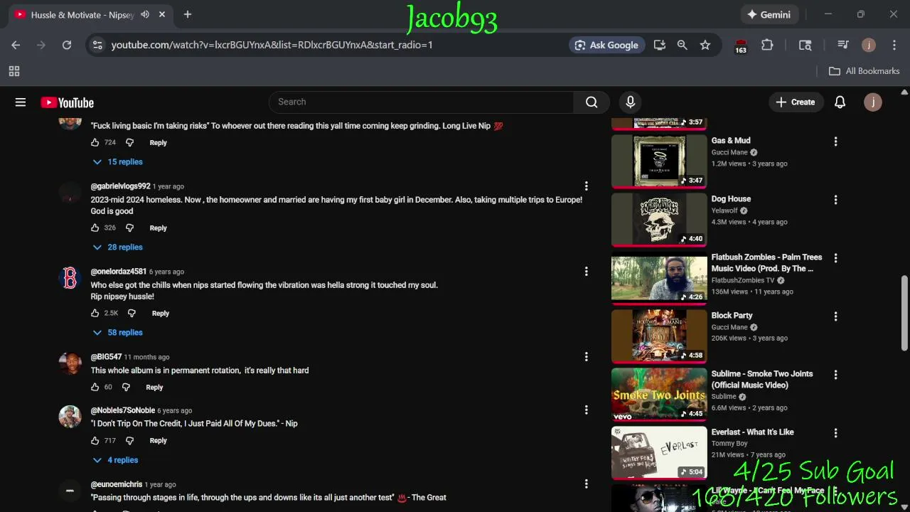Bookmark this page with star icon
This screenshot has width=910, height=512.
(705, 45)
